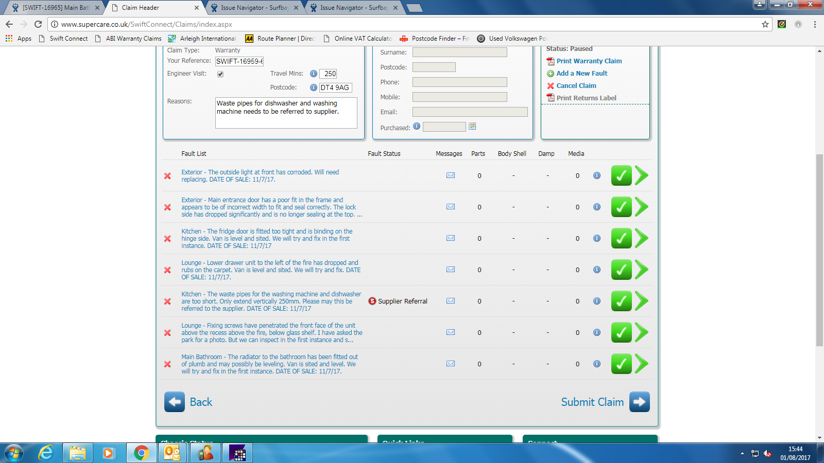Open the Route Planner bookmark
824x463 pixels.
pos(280,39)
